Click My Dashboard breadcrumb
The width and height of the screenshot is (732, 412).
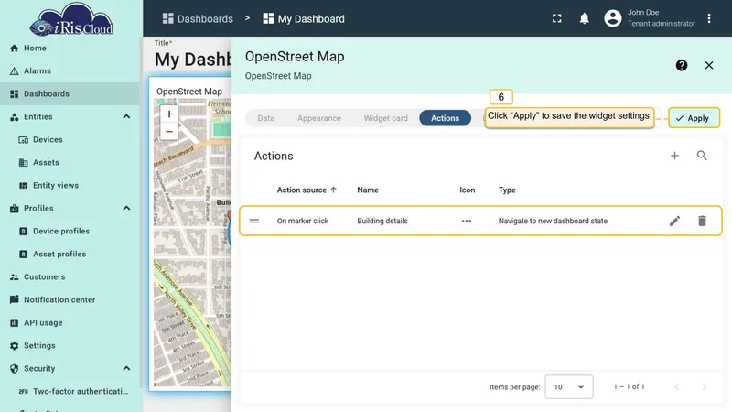(x=304, y=18)
